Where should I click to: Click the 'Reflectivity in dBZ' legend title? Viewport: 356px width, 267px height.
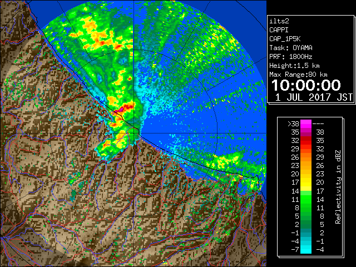pyautogui.click(x=338, y=187)
